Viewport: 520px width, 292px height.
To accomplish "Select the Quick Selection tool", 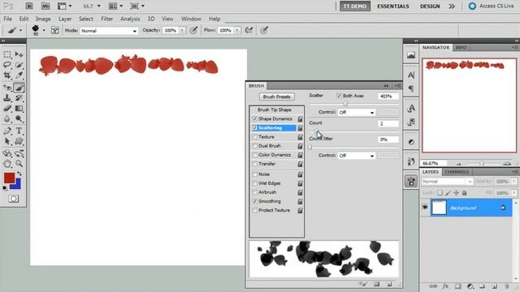I will point(19,65).
